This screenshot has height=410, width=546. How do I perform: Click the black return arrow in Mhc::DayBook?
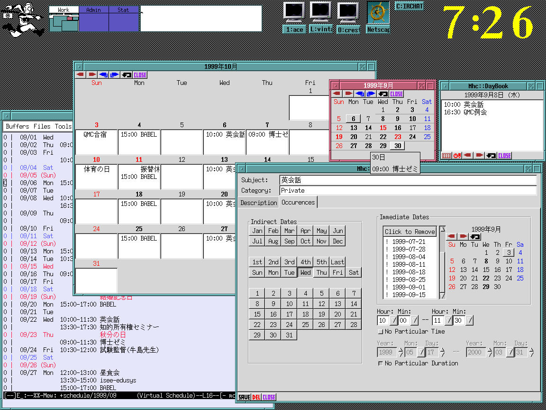(491, 156)
